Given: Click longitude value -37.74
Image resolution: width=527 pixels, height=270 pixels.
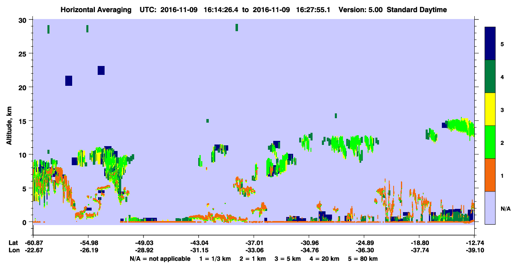Looking at the screenshot, I should point(419,250).
